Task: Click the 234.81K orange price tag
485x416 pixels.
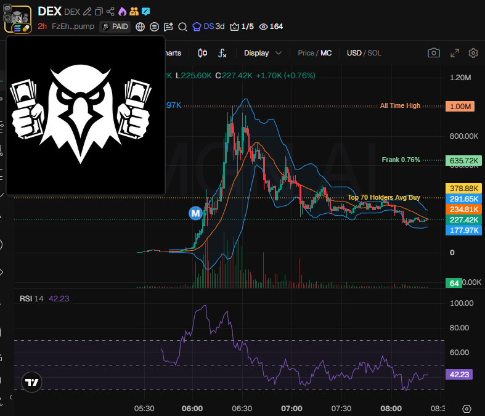Action: coord(463,210)
